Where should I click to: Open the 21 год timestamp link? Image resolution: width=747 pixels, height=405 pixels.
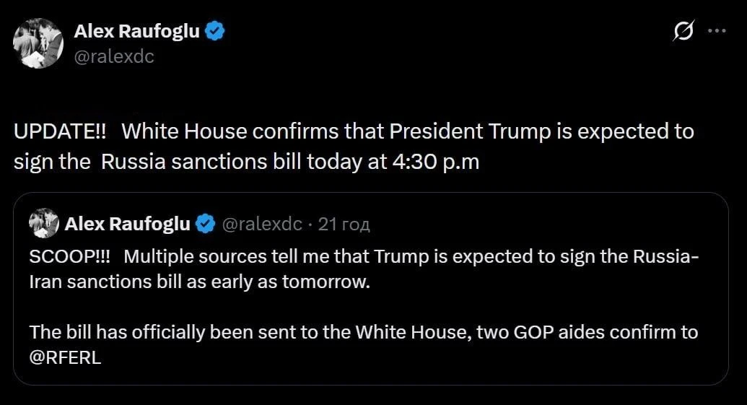click(344, 224)
